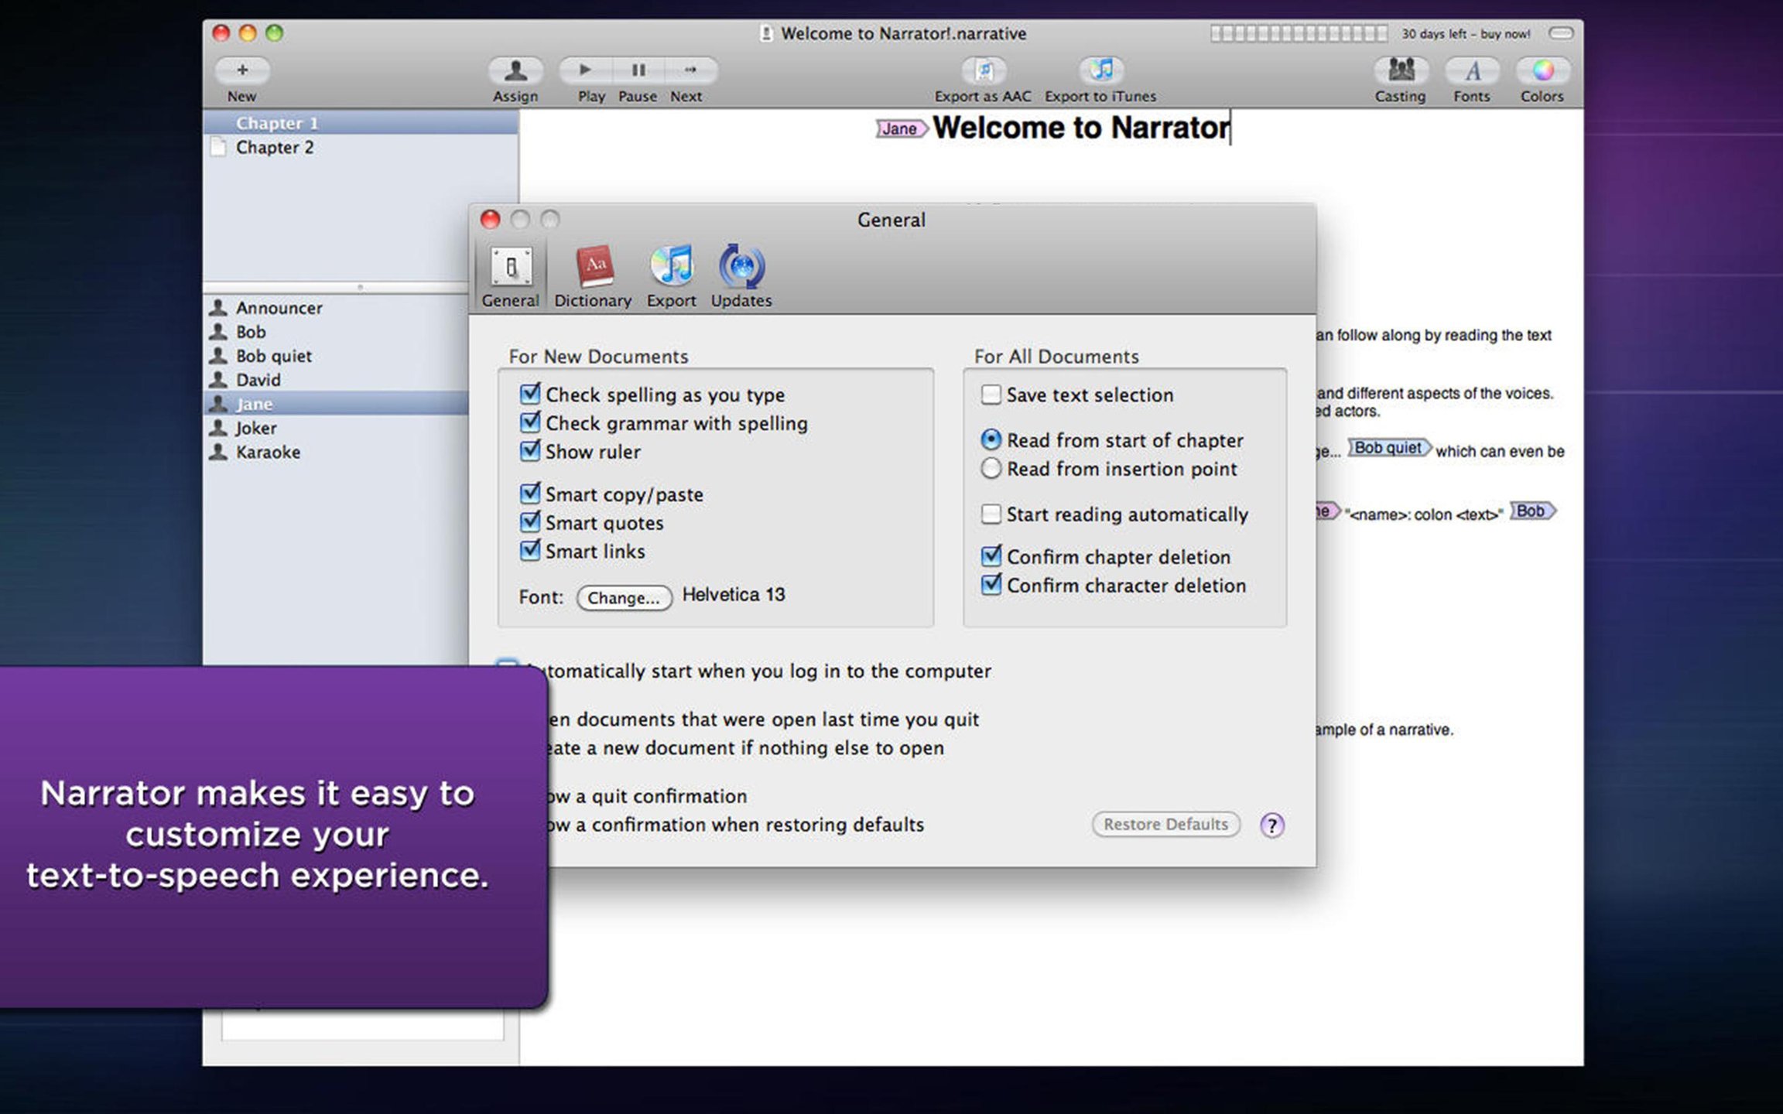Select the Bob character
The width and height of the screenshot is (1783, 1114).
[336, 332]
